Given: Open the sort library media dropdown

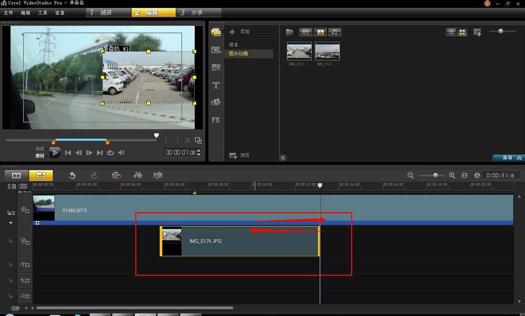Looking at the screenshot, I should (x=477, y=32).
